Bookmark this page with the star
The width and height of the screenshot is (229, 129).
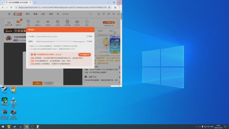coord(109,7)
